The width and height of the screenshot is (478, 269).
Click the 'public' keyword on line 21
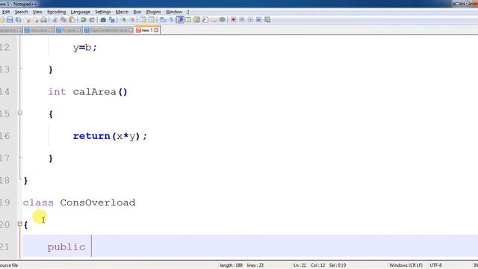point(66,247)
